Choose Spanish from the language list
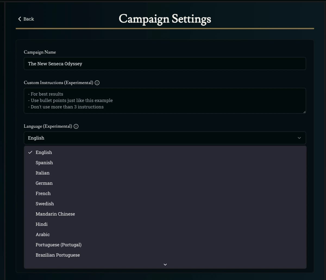The height and width of the screenshot is (280, 326). pos(44,163)
